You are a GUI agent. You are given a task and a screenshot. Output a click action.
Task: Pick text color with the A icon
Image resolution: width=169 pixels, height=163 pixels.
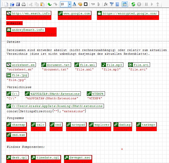tap(74, 4)
